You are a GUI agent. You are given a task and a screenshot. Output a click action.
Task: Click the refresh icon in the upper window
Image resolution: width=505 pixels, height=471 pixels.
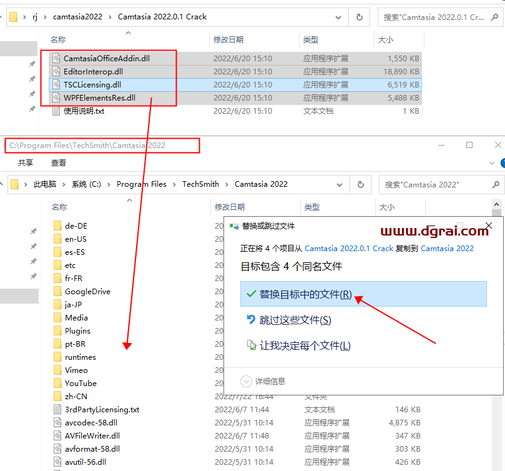pos(360,18)
